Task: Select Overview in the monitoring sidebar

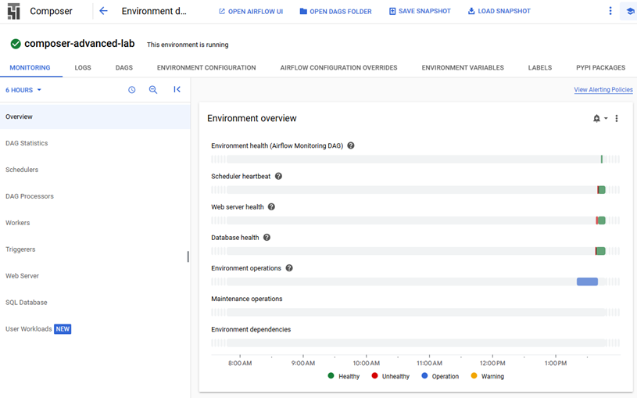Action: point(95,117)
